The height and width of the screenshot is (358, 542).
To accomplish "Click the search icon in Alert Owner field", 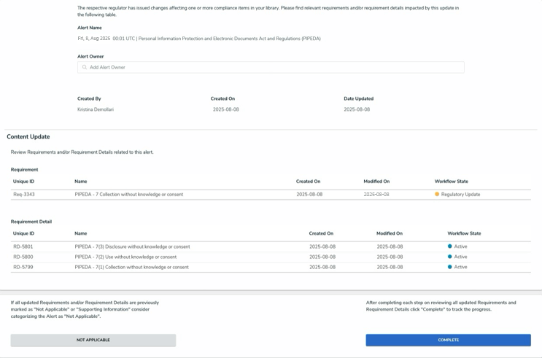I will click(85, 67).
